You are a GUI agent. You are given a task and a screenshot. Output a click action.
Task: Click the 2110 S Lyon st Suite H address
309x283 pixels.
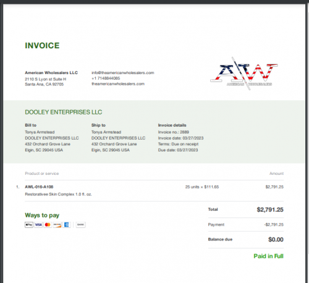tap(46, 79)
